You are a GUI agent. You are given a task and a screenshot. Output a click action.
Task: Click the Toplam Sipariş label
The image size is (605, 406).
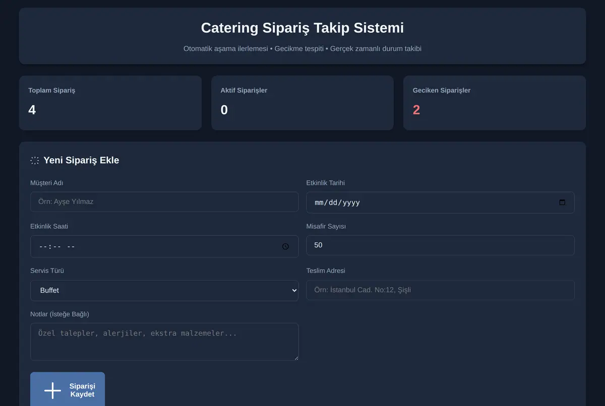tap(51, 90)
